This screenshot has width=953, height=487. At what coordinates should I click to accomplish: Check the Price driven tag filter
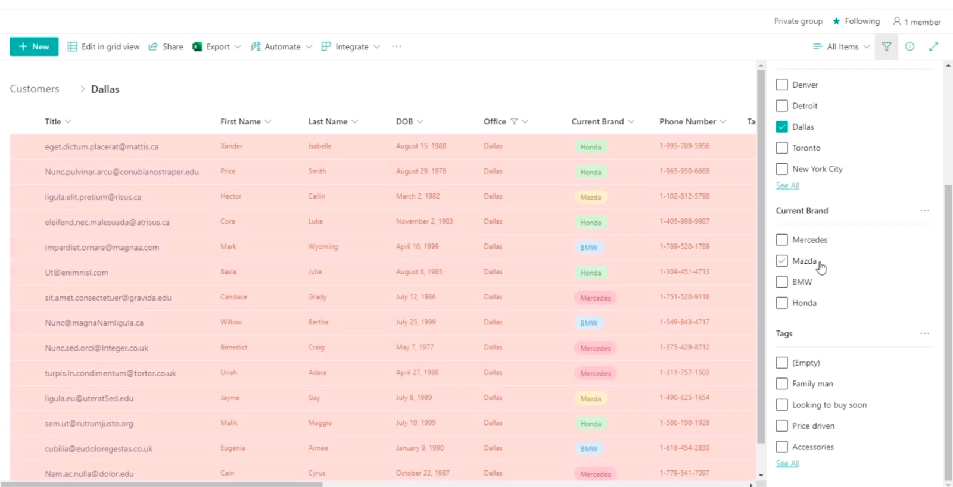(781, 426)
